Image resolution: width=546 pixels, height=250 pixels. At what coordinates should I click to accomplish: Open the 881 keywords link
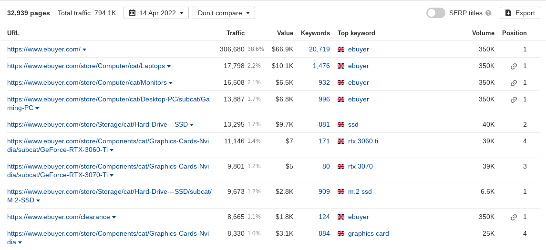(x=324, y=124)
